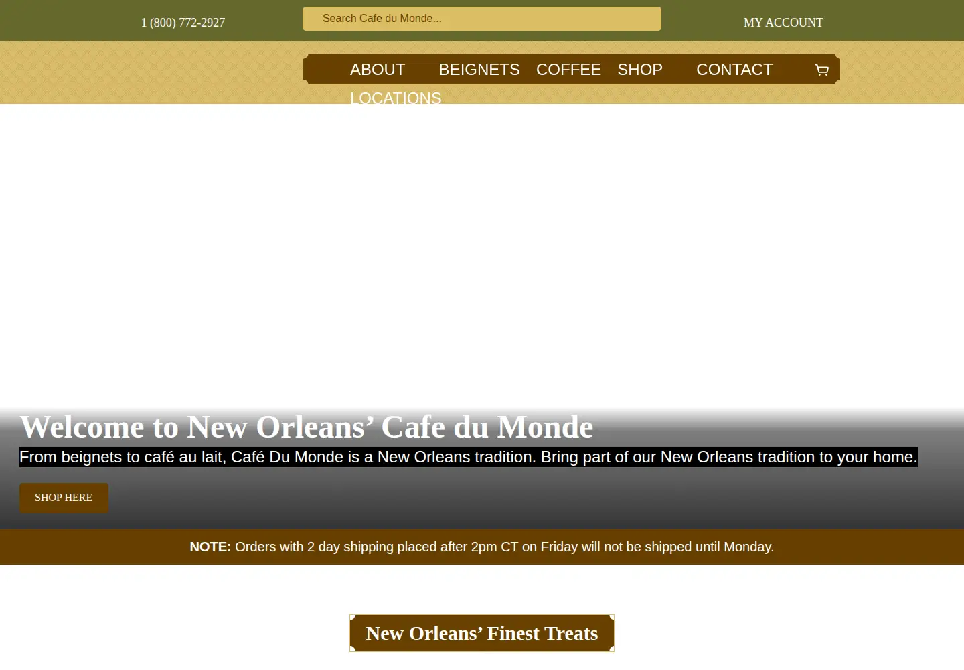Click the SHOP HERE button
Image resolution: width=964 pixels, height=670 pixels.
64,498
